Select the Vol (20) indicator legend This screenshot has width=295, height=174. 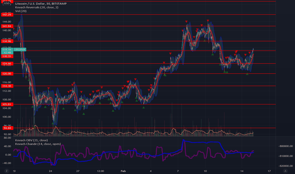pos(21,11)
